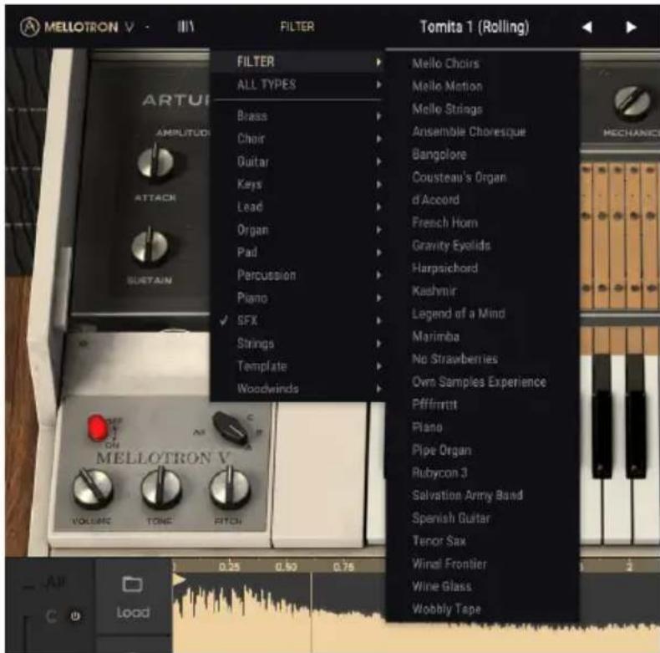Viewport: 660px width, 653px height.
Task: Click the FILTER label in top bar
Action: (x=297, y=27)
